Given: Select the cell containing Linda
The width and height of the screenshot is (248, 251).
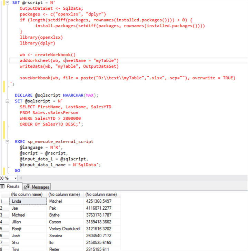Looking at the screenshot, I should 28,201.
